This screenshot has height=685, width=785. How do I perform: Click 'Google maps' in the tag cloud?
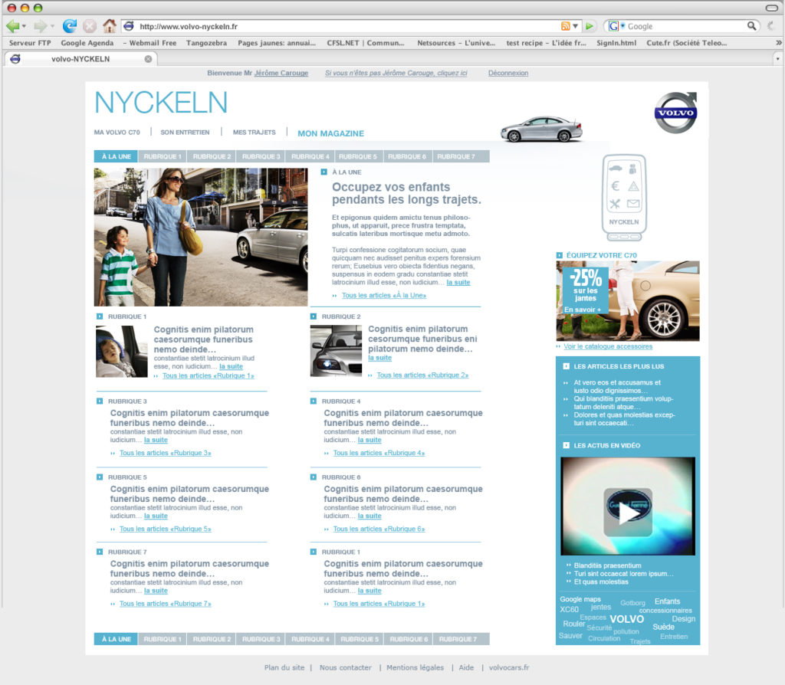tap(580, 599)
